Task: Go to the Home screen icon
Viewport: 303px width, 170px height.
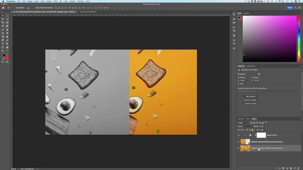Action: 3,8
